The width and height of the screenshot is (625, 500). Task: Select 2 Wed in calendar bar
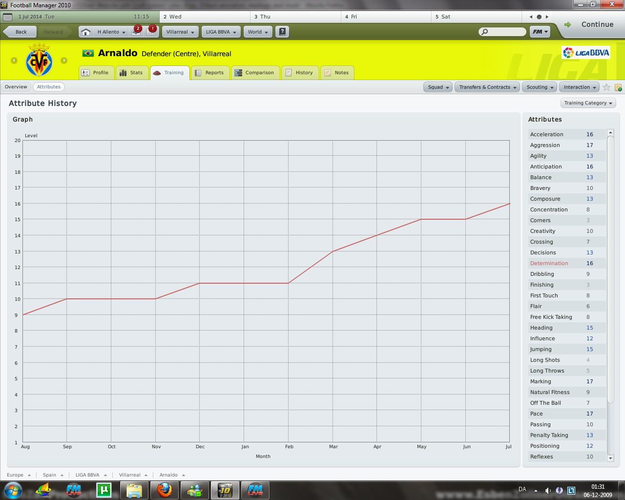[x=205, y=17]
